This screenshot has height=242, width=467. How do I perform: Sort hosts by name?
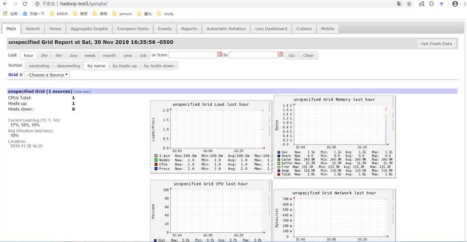click(97, 65)
